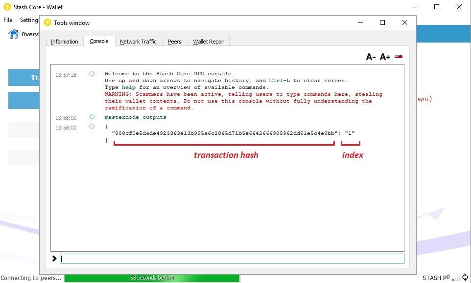
Task: Open the Settings menu in main window
Action: pos(29,20)
